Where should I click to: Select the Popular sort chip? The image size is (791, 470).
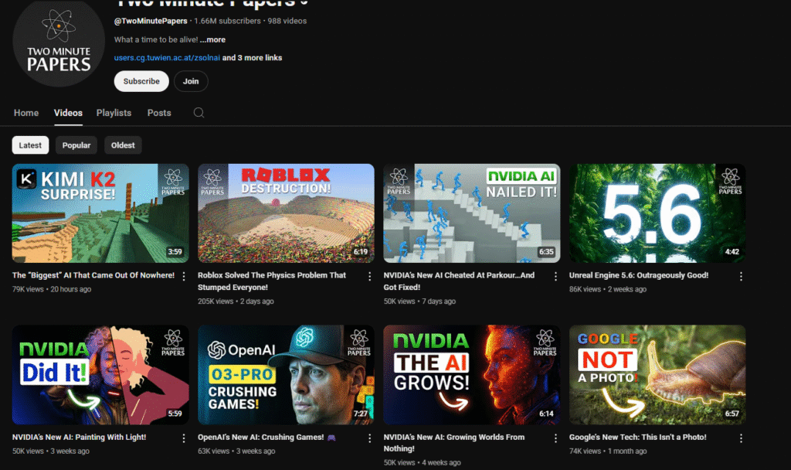76,145
